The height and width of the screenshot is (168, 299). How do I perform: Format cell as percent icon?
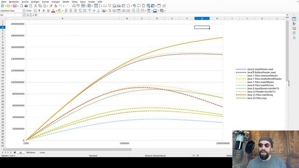(x=110, y=11)
